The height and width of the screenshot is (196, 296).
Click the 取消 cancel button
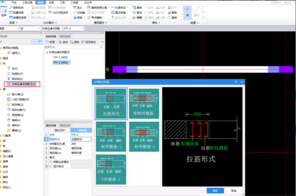tap(234, 190)
